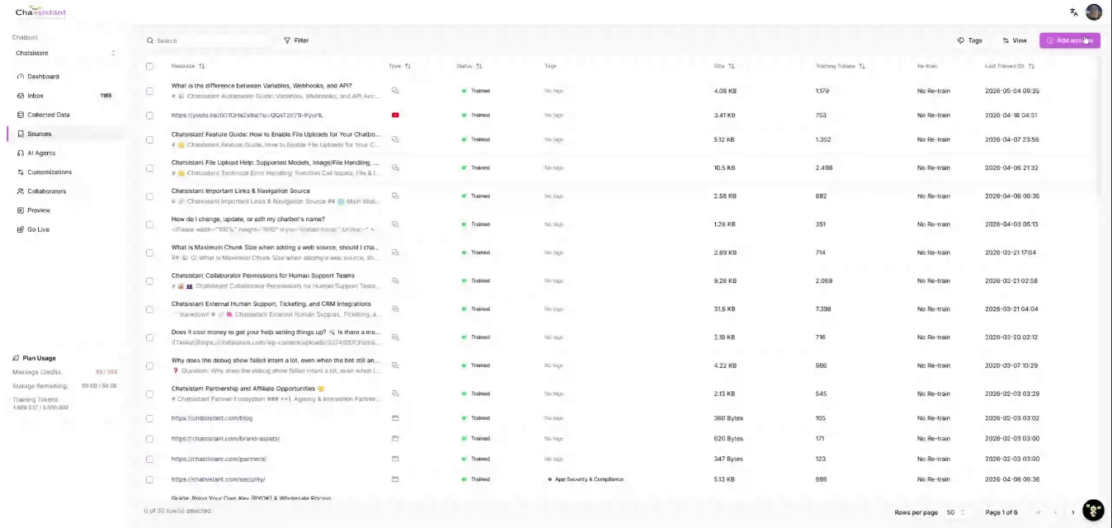Check Important Links & Navigation Source row
Screen dimensions: 1112x528
pyautogui.click(x=149, y=196)
